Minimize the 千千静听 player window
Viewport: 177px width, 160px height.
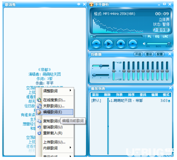click(159, 4)
